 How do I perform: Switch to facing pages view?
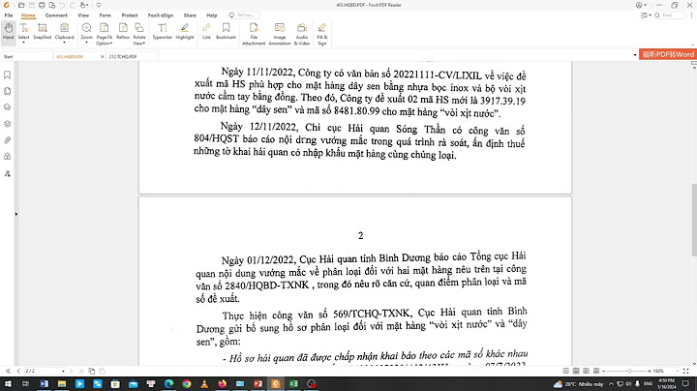tap(587, 371)
